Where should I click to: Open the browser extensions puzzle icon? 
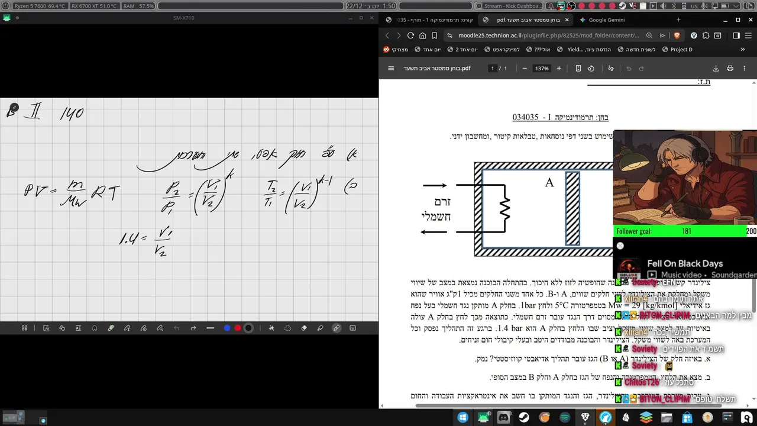[707, 35]
